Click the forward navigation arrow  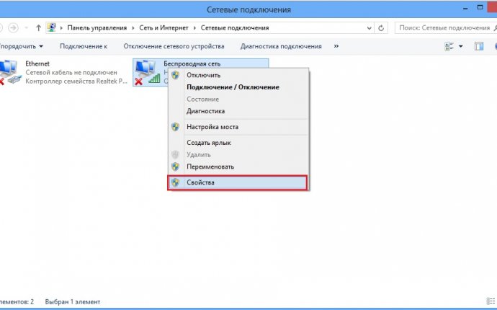13,28
